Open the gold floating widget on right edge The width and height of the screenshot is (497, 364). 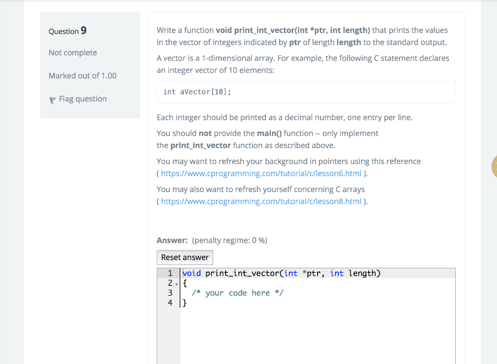click(x=494, y=166)
